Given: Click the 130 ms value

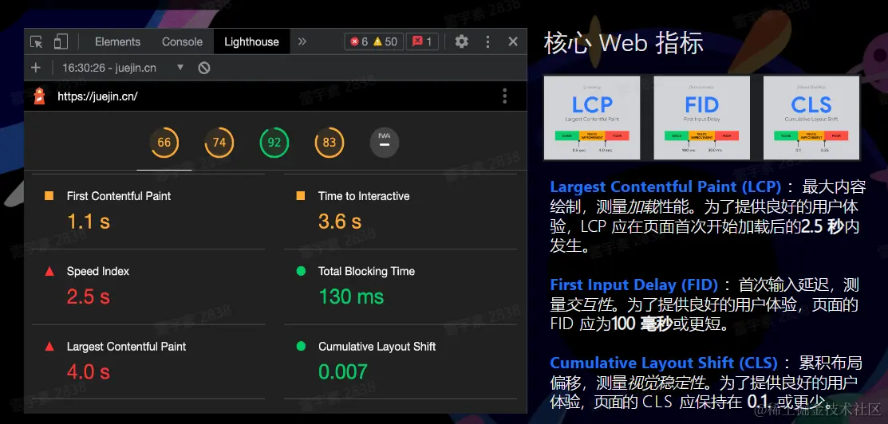Looking at the screenshot, I should [351, 296].
